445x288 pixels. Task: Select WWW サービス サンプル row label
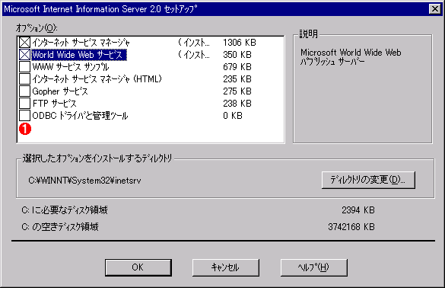click(71, 67)
